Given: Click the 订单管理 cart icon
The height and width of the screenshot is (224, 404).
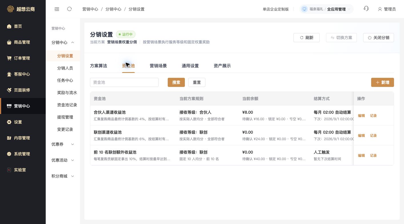Looking at the screenshot, I should coord(9,58).
